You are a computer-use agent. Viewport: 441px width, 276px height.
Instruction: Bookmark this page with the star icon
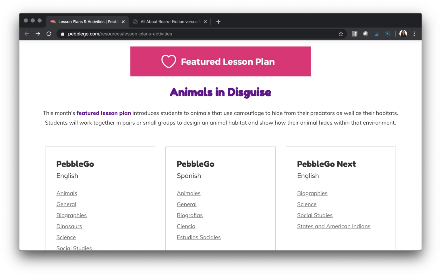[341, 34]
